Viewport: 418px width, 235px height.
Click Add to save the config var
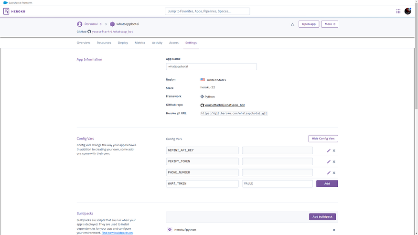point(327,183)
